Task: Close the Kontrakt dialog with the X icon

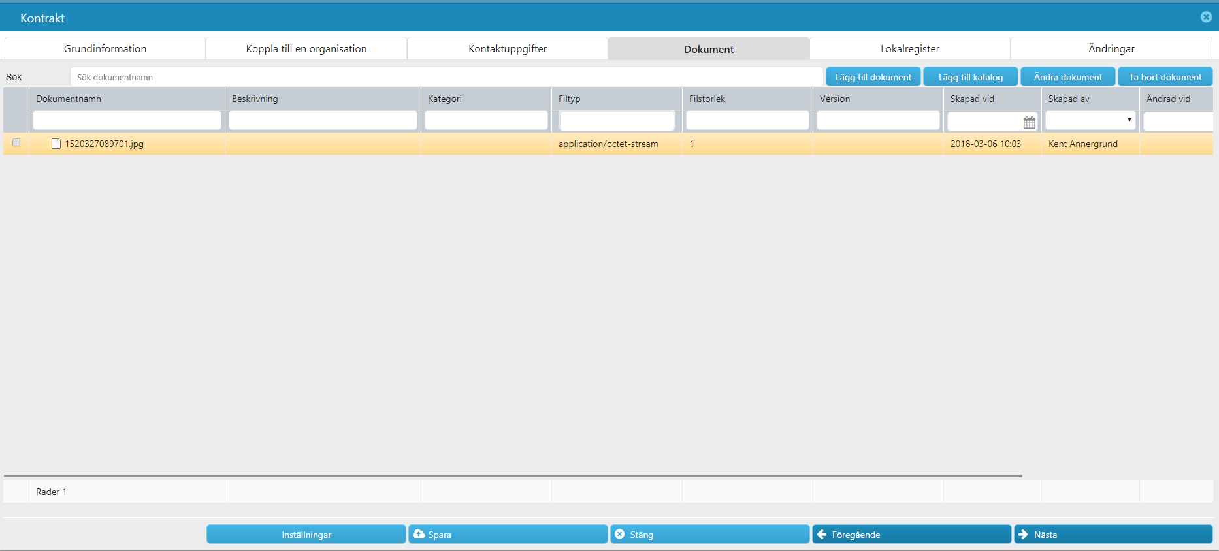Action: pos(1206,17)
